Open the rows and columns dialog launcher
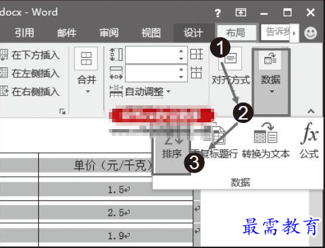 (63, 111)
